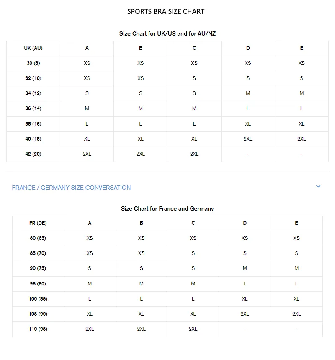
Task: Select the 110 (95) row label
Action: tap(38, 329)
